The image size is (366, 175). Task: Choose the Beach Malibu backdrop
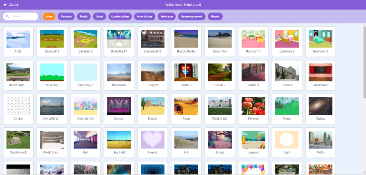[186, 42]
